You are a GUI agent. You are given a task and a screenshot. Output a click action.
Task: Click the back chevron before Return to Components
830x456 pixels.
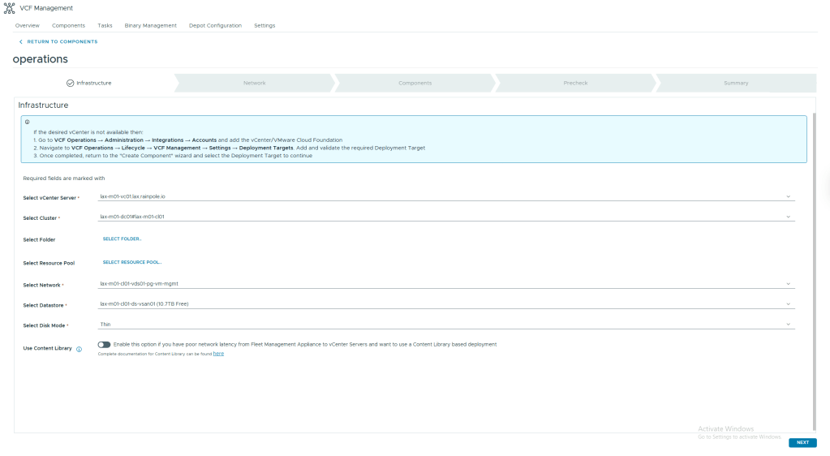21,41
